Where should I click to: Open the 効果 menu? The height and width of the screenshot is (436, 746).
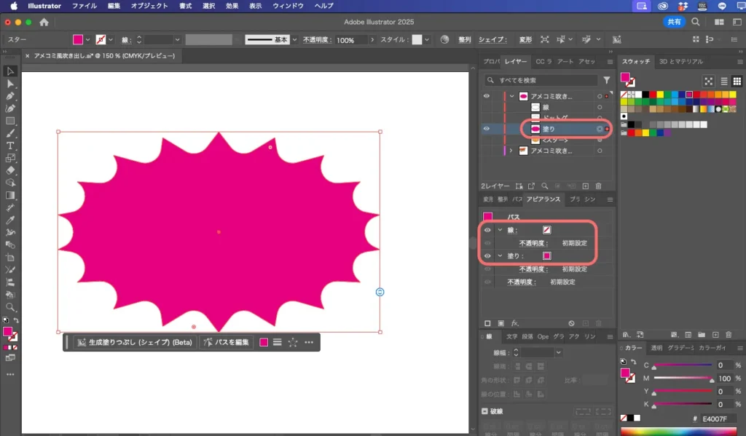[232, 6]
